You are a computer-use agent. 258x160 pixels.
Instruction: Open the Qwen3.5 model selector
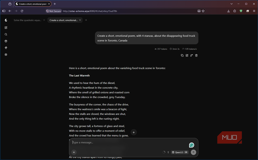[x=180, y=152]
